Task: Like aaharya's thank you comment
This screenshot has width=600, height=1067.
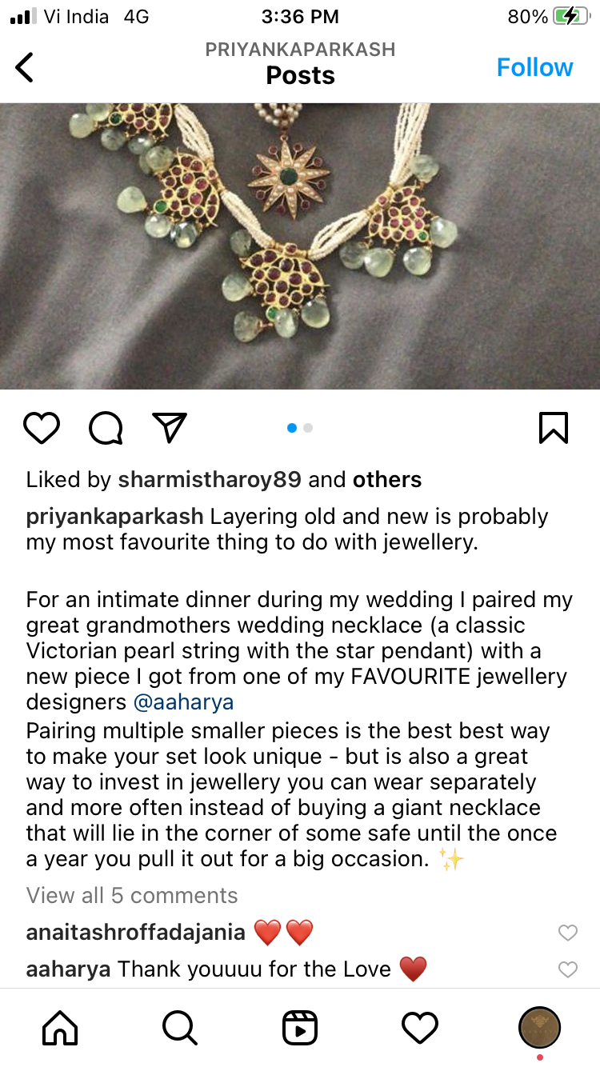Action: click(x=567, y=970)
